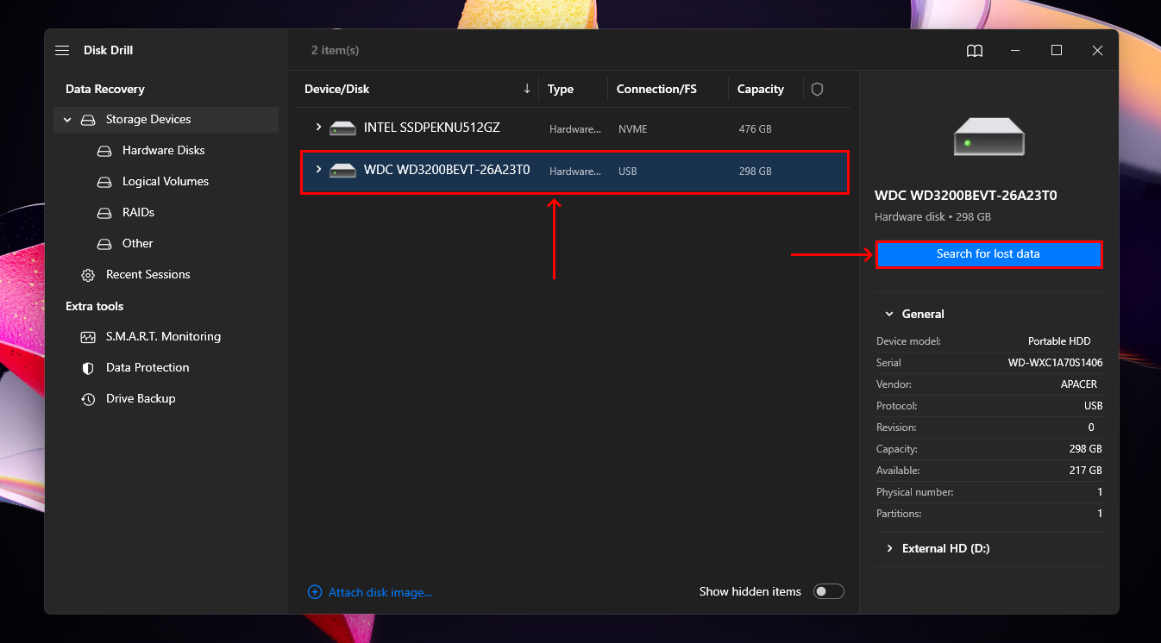
Task: Open Recent Sessions
Action: click(x=147, y=274)
